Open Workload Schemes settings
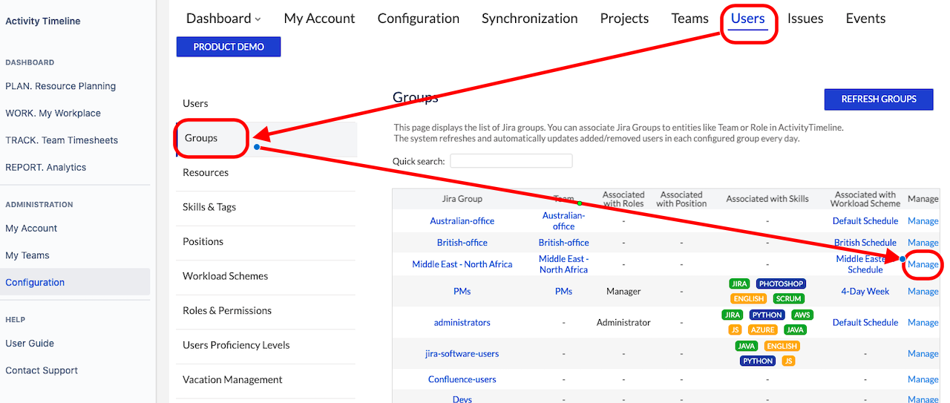The image size is (950, 403). 225,276
